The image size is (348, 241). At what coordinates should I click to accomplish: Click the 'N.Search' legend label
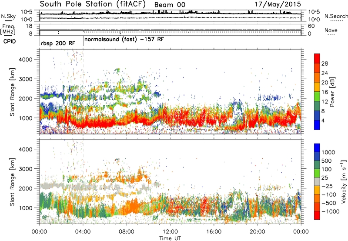click(336, 16)
